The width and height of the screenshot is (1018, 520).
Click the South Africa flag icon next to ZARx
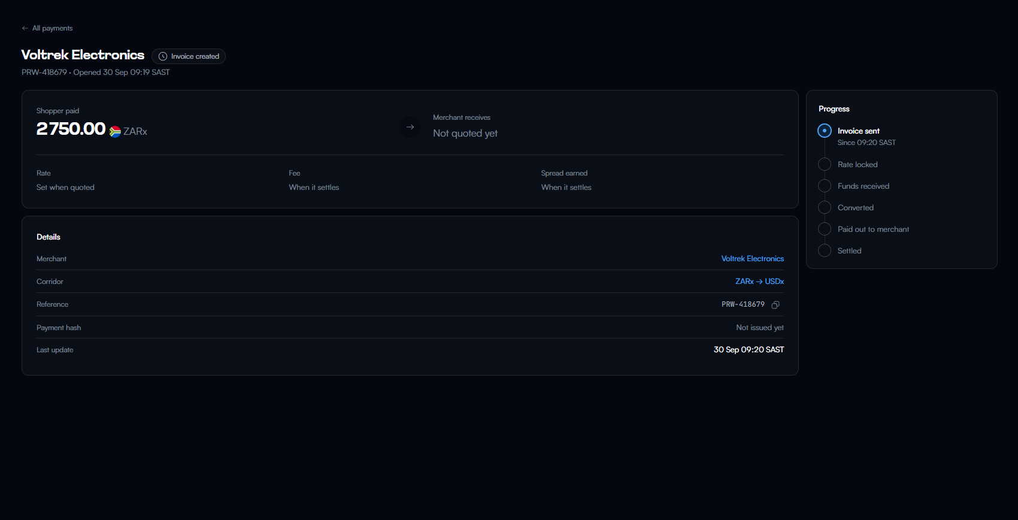(115, 132)
